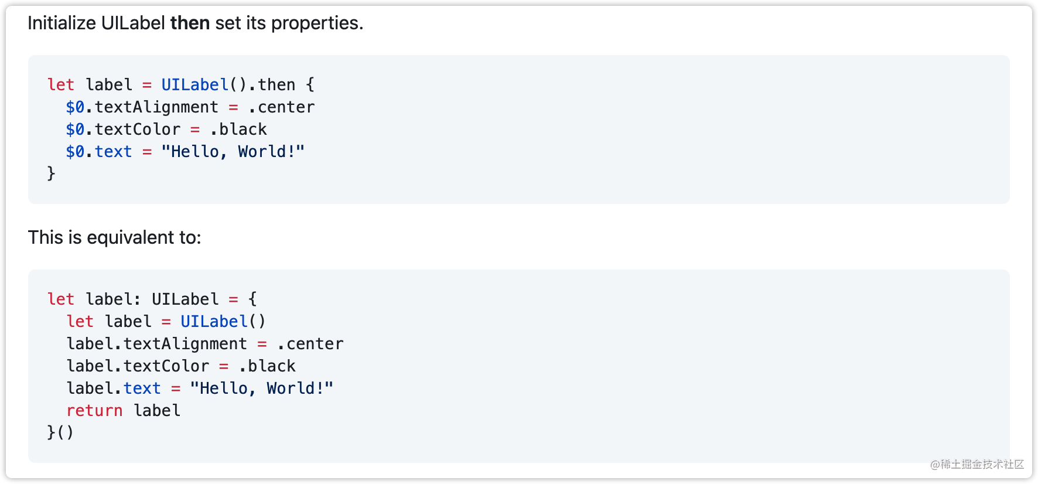
Task: Click the closing '}()' in second block
Action: (x=60, y=432)
